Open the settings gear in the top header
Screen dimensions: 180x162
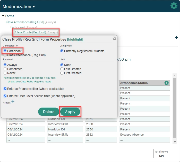pos(174,6)
